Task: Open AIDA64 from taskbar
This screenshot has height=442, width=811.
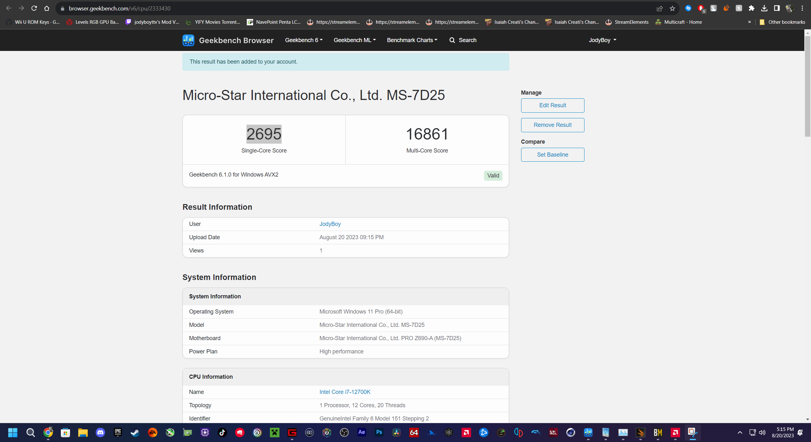Action: (414, 432)
